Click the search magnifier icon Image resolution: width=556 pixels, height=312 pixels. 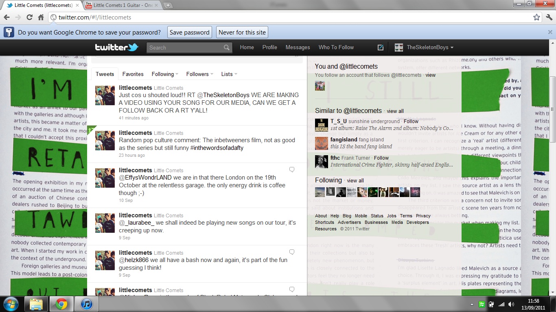click(x=227, y=48)
